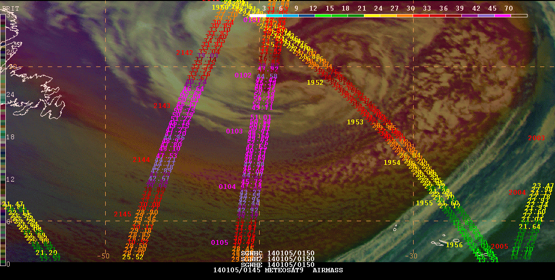Click the purple value 39.03
The width and height of the screenshot is (555, 280).
click(x=208, y=55)
